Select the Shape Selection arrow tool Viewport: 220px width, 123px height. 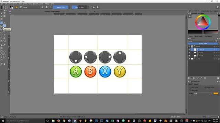coord(1,13)
